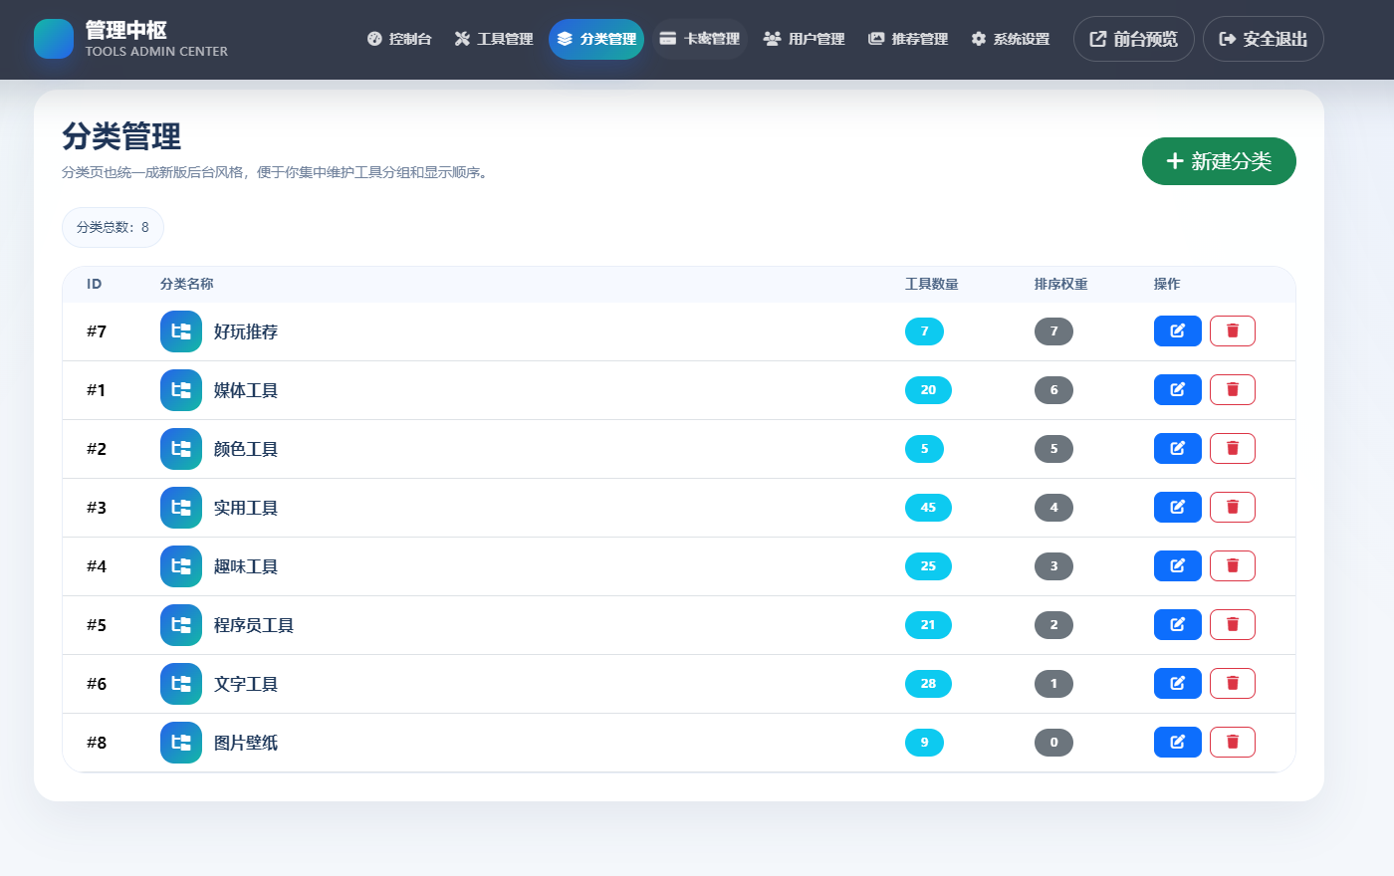Open 前台预览 in the header
This screenshot has height=876, width=1394.
tap(1133, 39)
